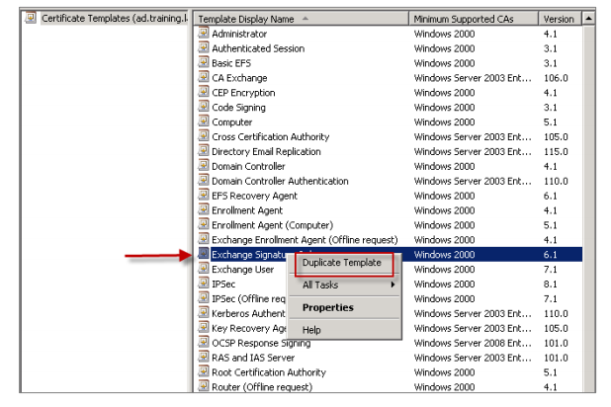Open the All Tasks submenu
This screenshot has height=407, width=611.
tap(345, 285)
